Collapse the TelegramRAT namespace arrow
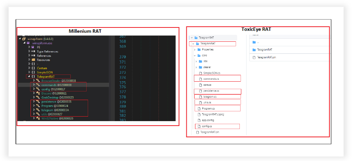Image resolution: width=352 pixels, height=161 pixels. 29,77
